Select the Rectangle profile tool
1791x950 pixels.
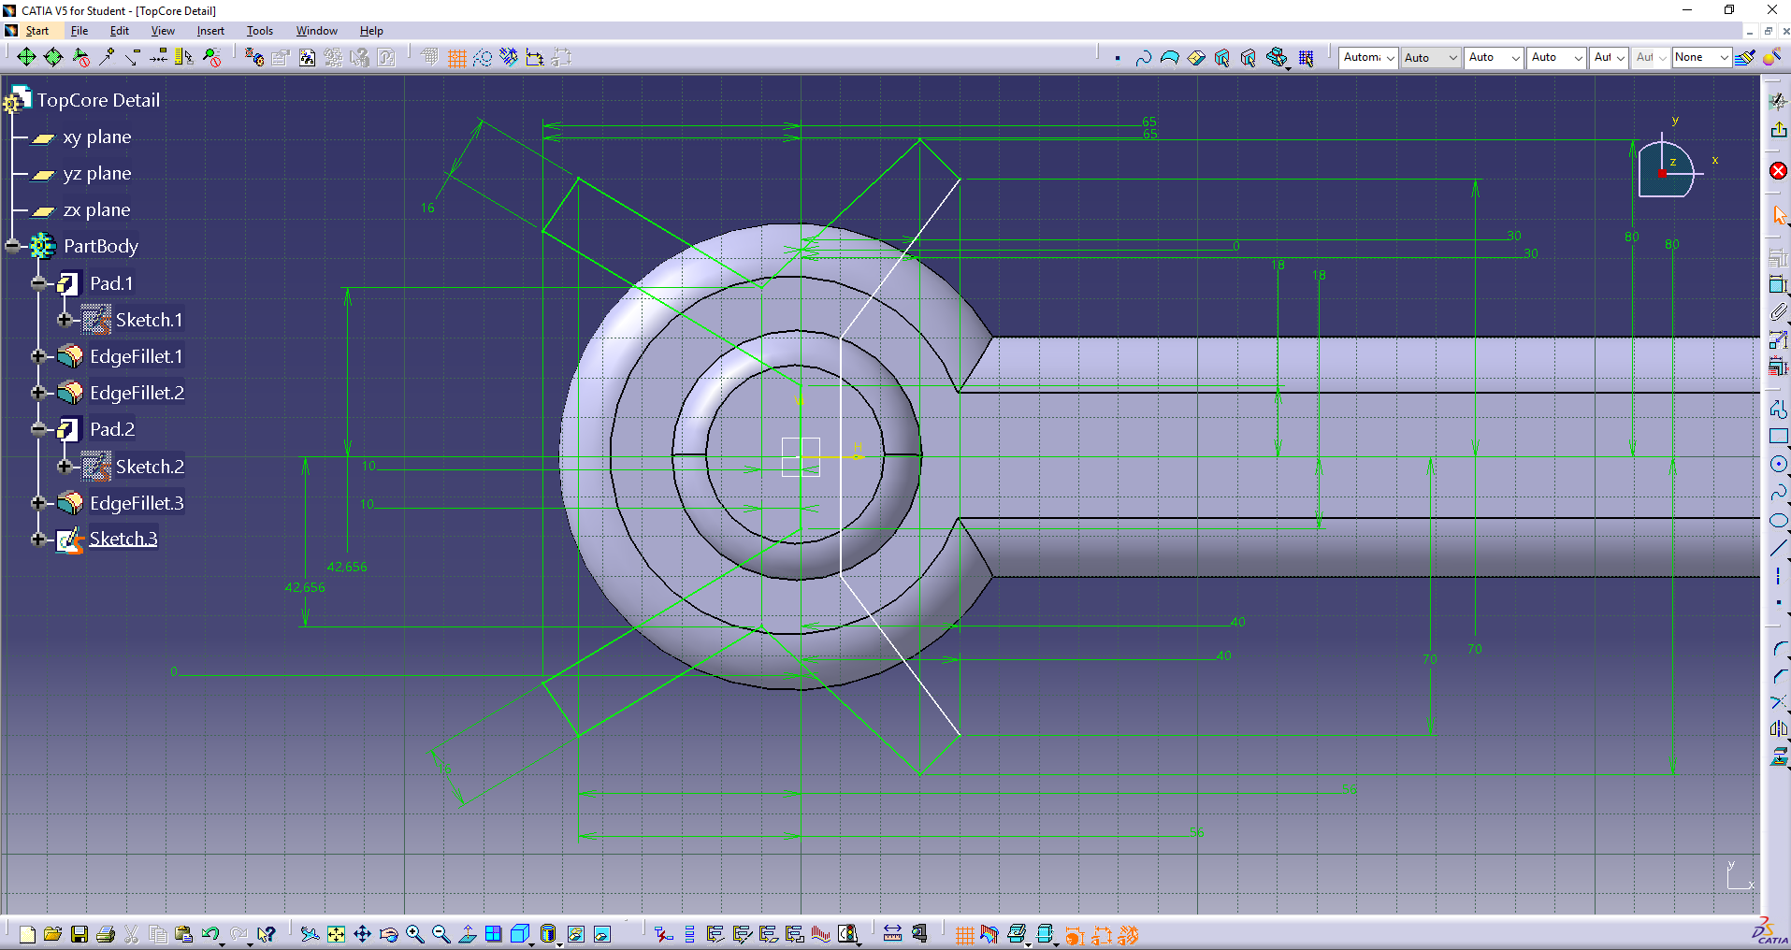1778,437
